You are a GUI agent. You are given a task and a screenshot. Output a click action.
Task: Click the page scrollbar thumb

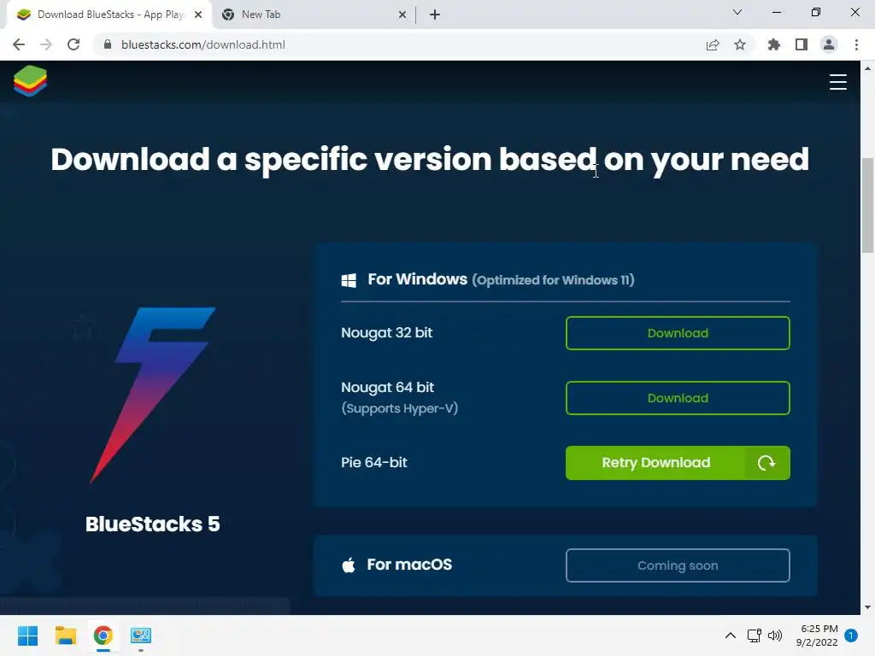pos(867,205)
